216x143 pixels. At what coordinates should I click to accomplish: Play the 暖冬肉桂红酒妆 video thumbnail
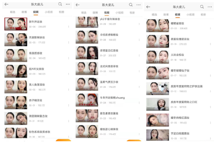157,120
